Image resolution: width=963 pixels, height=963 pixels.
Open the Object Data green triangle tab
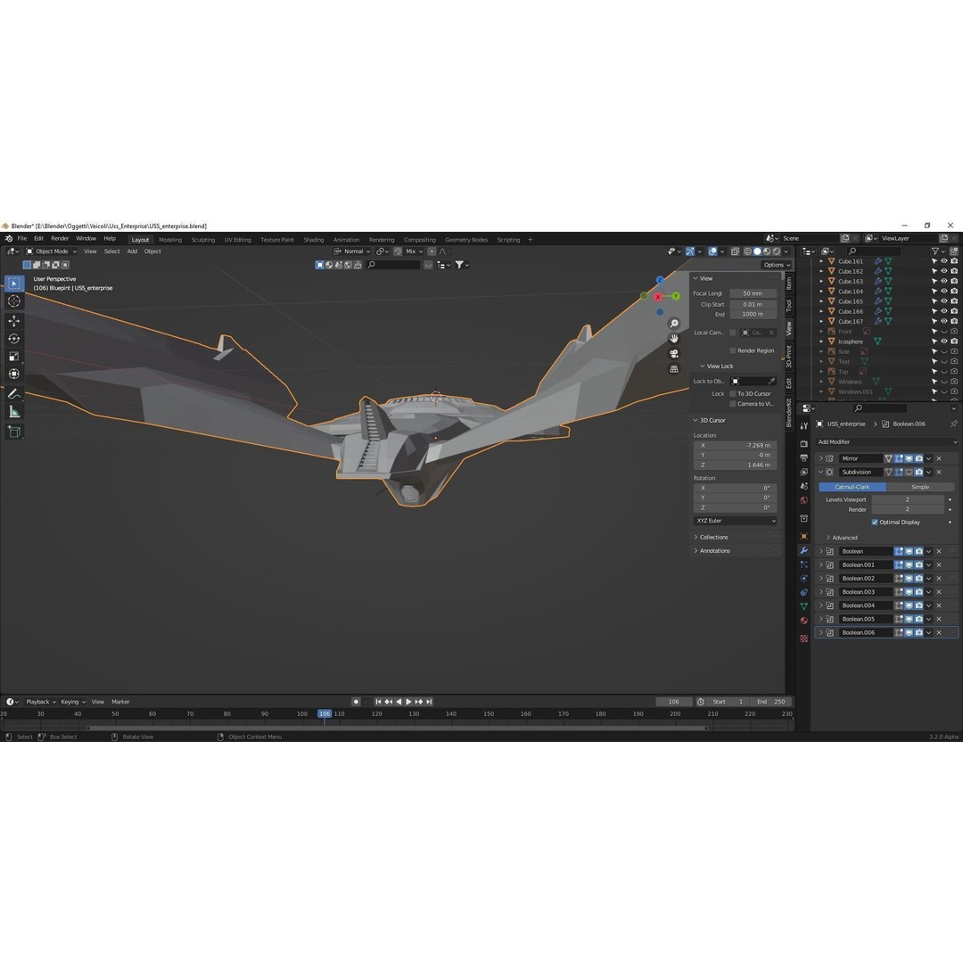(804, 606)
